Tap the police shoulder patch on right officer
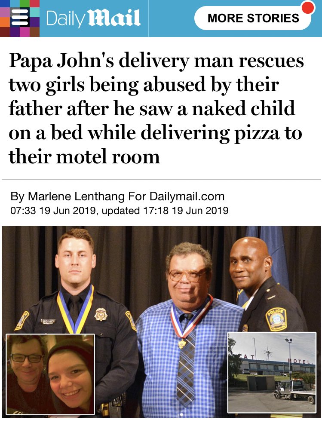 276,319
